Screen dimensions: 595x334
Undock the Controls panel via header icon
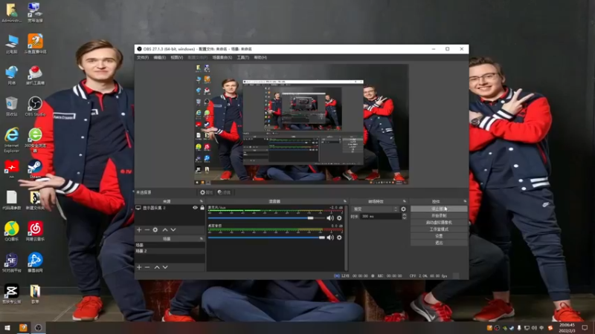(x=465, y=201)
